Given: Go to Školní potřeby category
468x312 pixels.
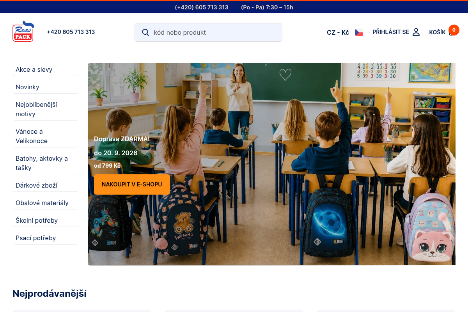Looking at the screenshot, I should (45, 220).
